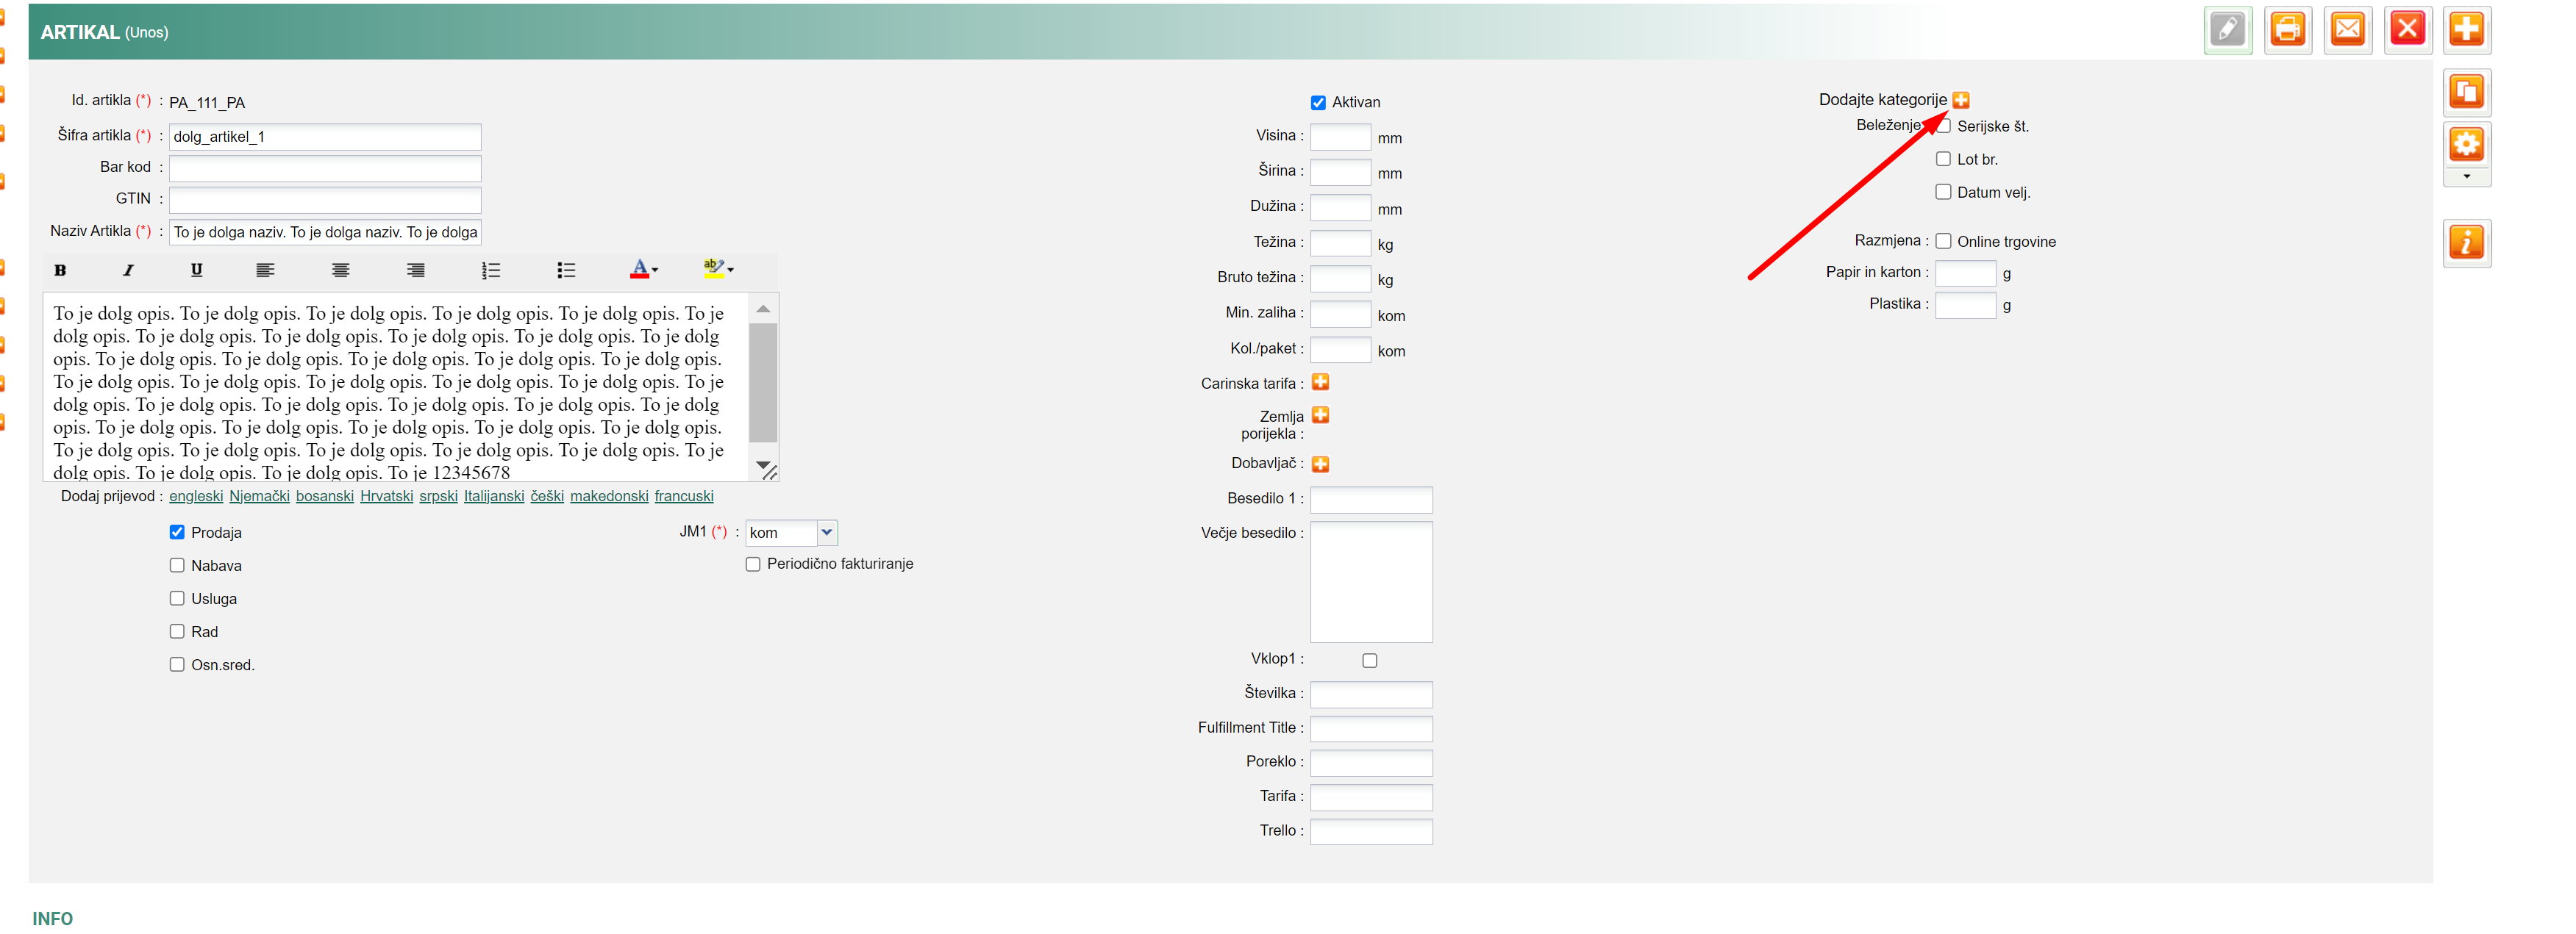Check the Online trgovine checkbox
The width and height of the screenshot is (2576, 934).
pyautogui.click(x=1943, y=242)
